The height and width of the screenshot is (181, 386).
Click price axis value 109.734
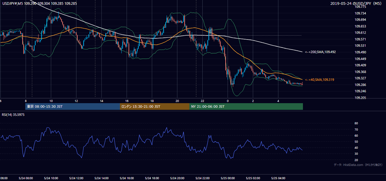click(x=360, y=13)
